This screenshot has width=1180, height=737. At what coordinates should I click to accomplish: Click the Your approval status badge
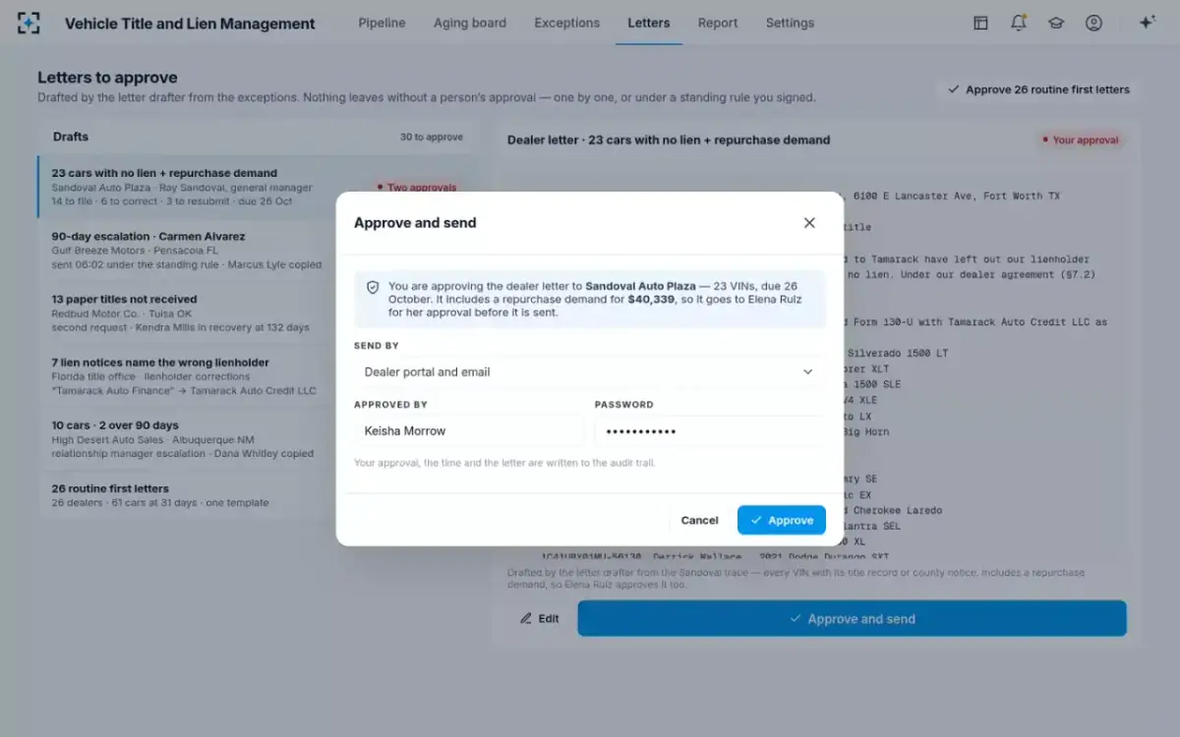pos(1081,141)
